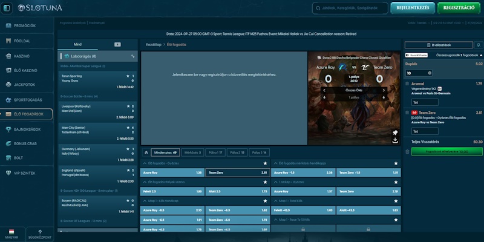Open Fogadási Szabályok link
The height and width of the screenshot is (242, 484).
[x=73, y=23]
